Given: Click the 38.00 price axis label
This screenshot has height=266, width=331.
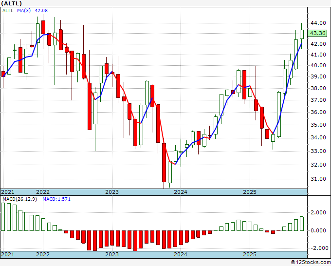Looking at the screenshot, I should (x=318, y=88).
